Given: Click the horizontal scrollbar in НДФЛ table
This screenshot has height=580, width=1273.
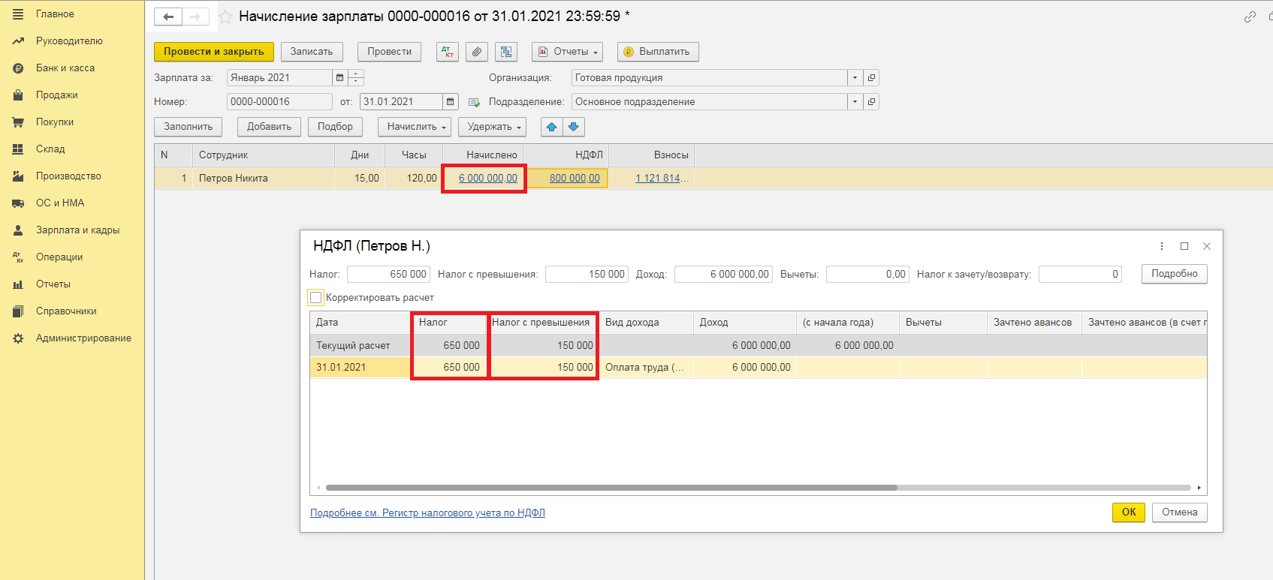Looking at the screenshot, I should (x=611, y=488).
